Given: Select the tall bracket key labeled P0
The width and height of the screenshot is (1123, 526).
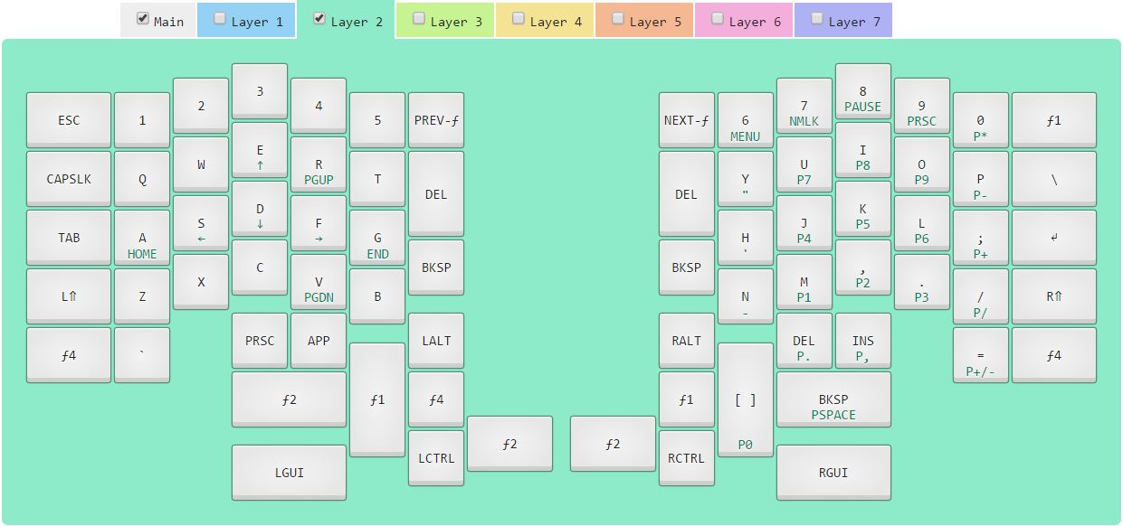Looking at the screenshot, I should pyautogui.click(x=745, y=399).
